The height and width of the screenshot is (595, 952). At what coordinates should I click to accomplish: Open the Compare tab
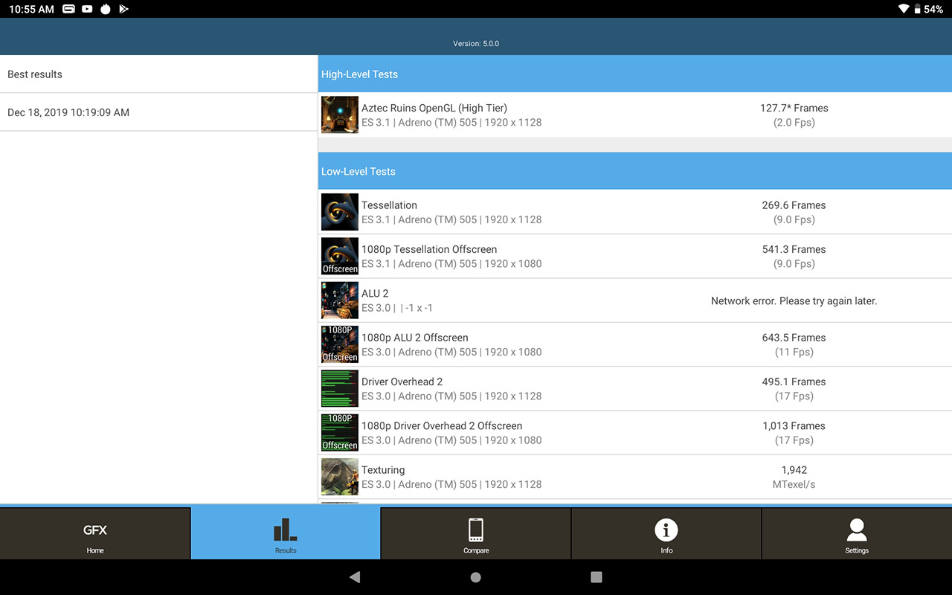tap(476, 533)
